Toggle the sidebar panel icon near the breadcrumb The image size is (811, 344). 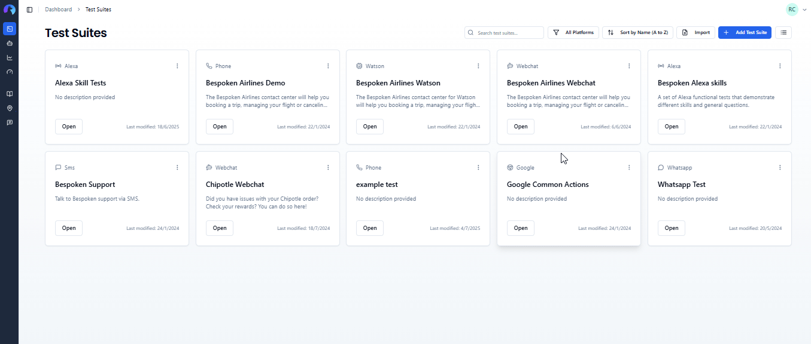tap(29, 10)
